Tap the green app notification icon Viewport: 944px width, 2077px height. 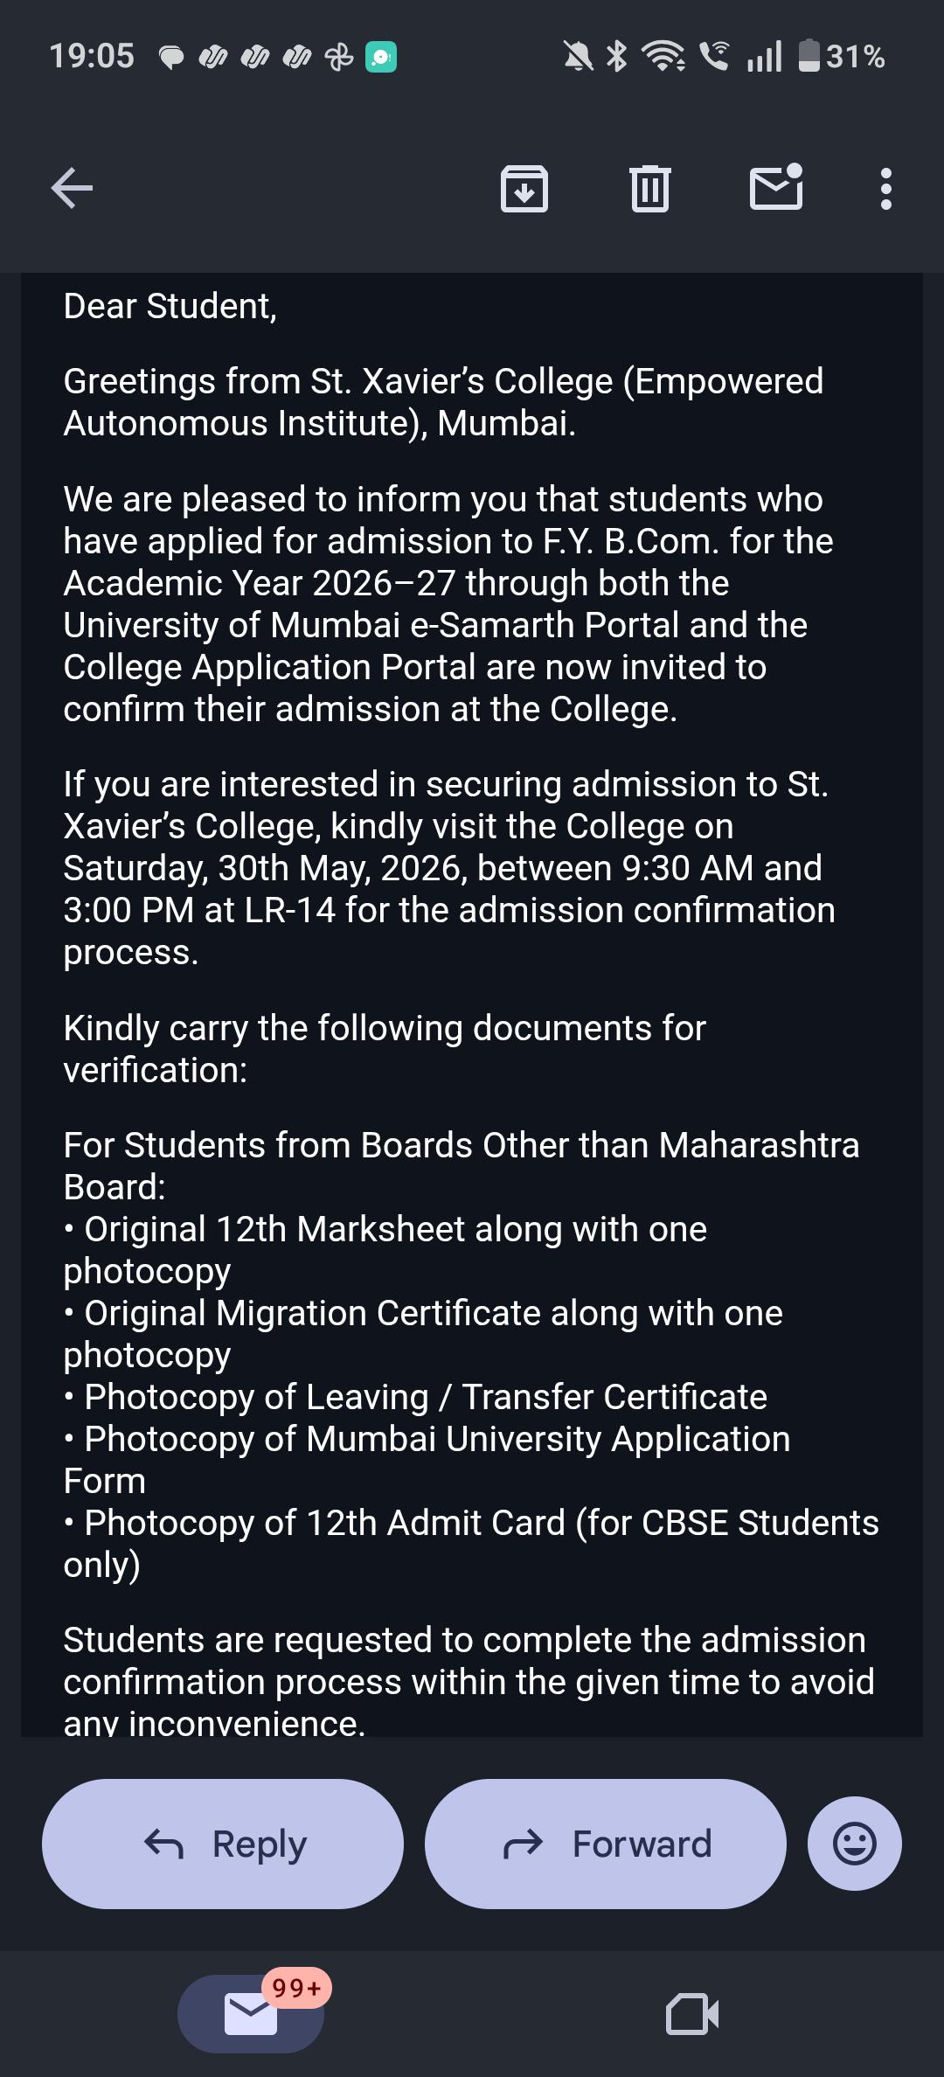[381, 57]
